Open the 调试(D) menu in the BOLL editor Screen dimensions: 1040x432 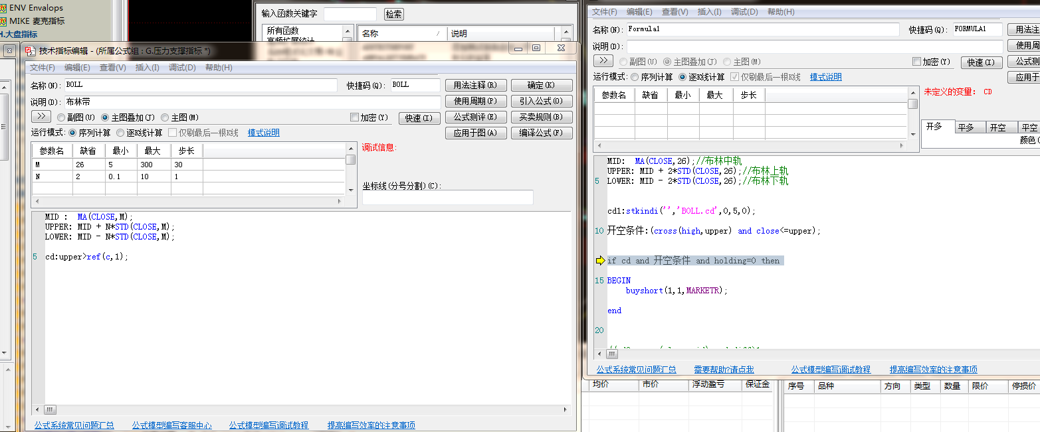click(x=182, y=68)
